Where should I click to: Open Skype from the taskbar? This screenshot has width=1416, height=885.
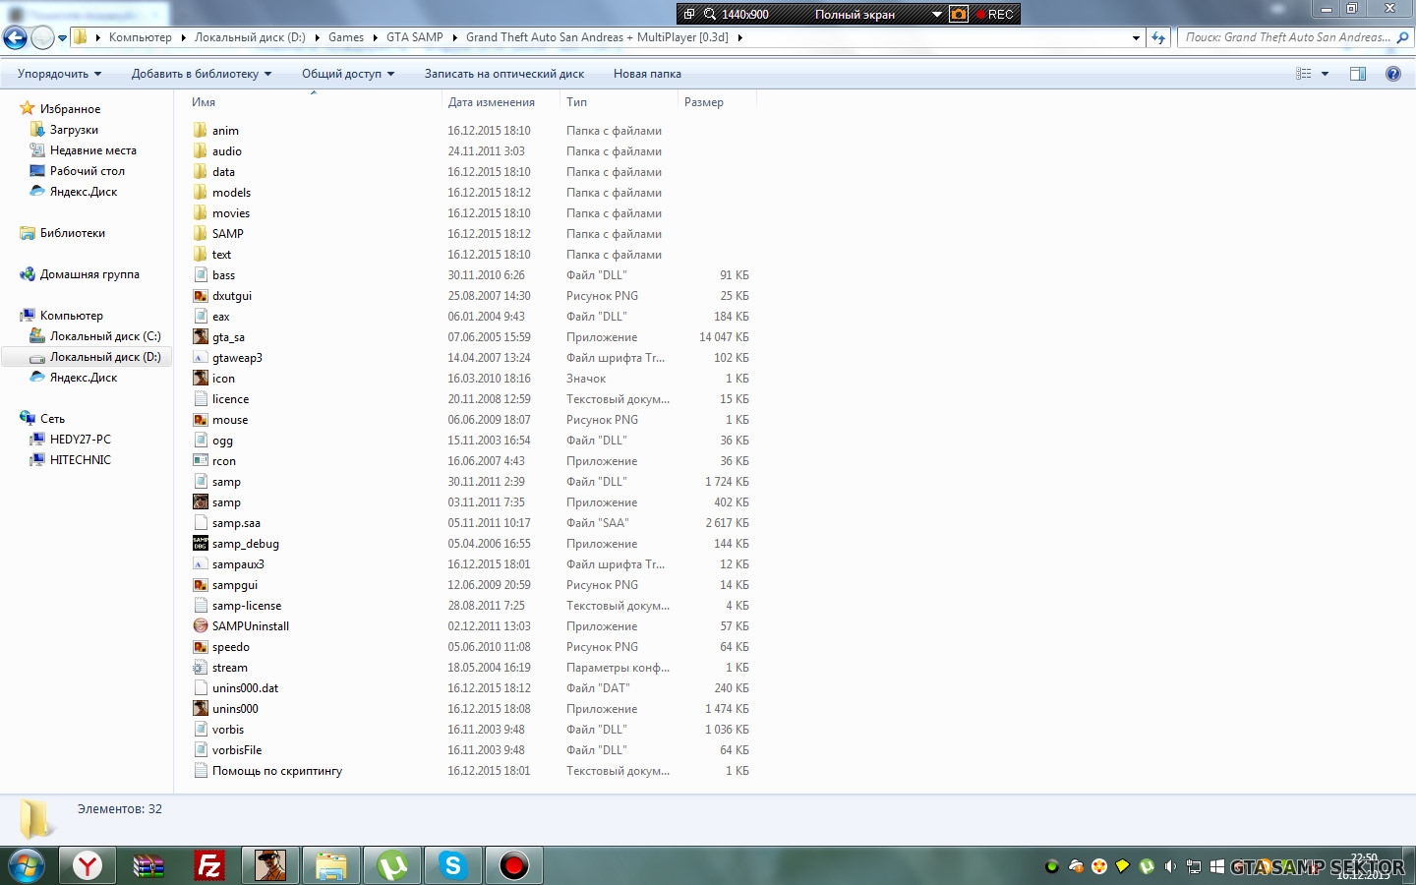coord(453,865)
